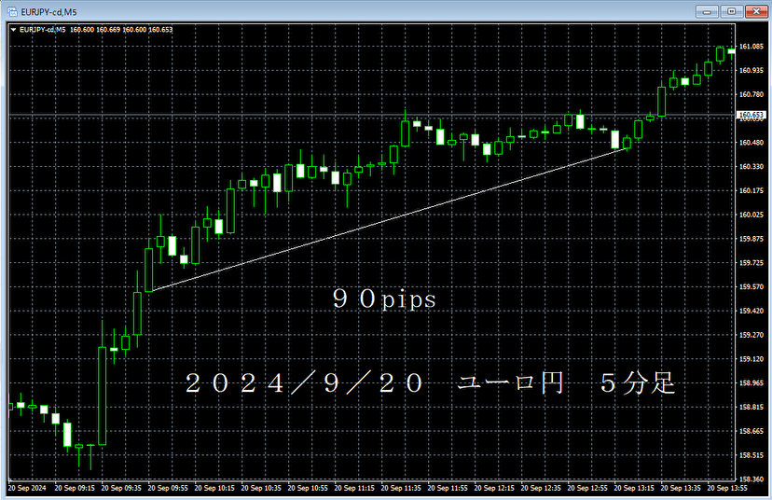
Task: Click the 159.570 price scale value
Action: tap(751, 286)
